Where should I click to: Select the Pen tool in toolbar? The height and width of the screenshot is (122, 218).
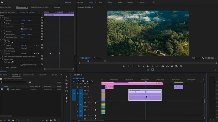66,95
